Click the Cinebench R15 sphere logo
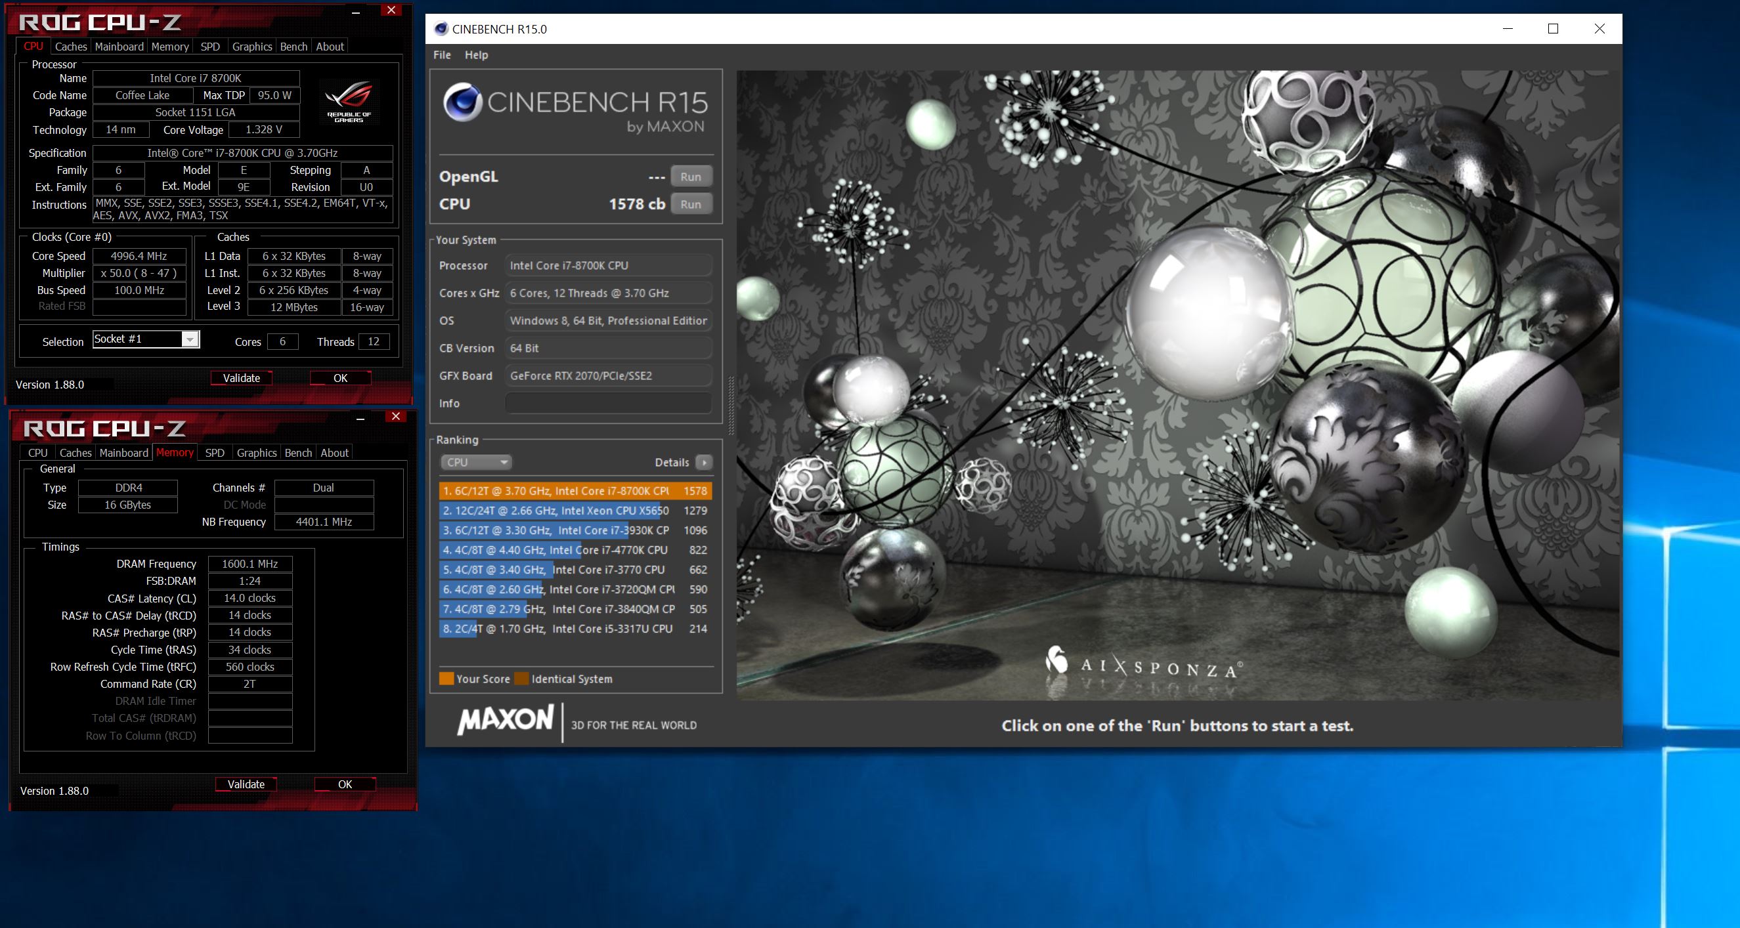1740x928 pixels. [463, 102]
